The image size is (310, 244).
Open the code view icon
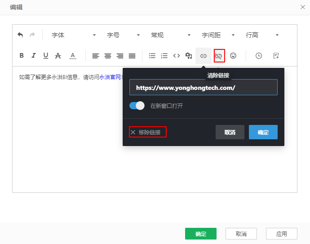coord(177,56)
